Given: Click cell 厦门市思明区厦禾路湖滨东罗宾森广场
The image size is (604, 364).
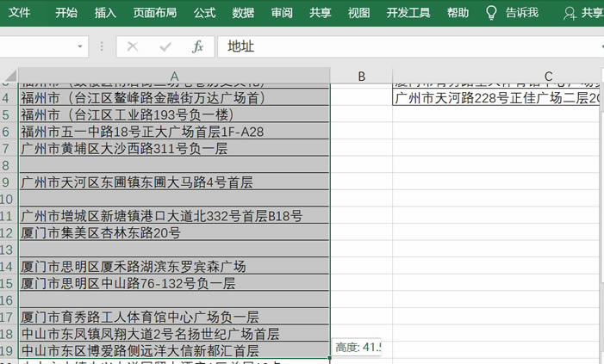Looking at the screenshot, I should click(x=174, y=267).
